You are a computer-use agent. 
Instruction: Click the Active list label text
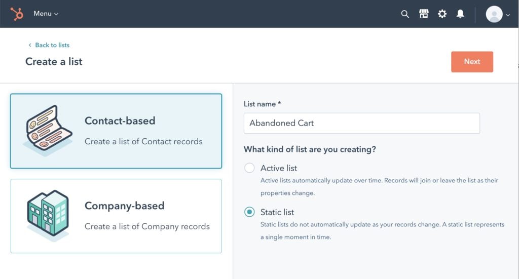279,168
